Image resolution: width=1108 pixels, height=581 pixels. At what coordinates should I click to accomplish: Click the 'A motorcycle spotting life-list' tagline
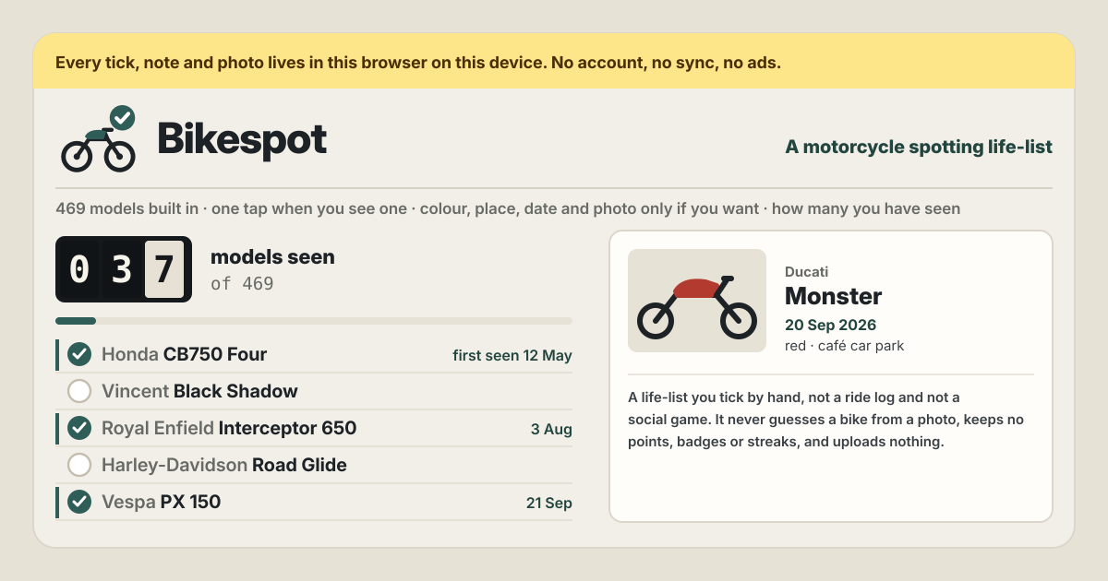(919, 147)
